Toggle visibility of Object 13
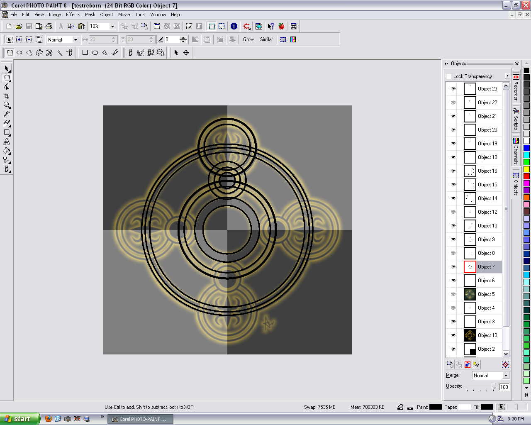The image size is (531, 425). tap(453, 335)
